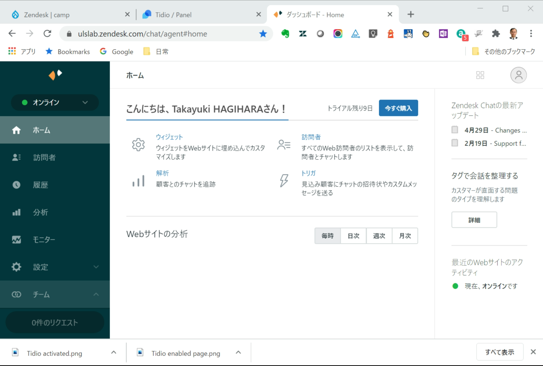Open a new browser tab
The image size is (543, 366).
pyautogui.click(x=411, y=14)
